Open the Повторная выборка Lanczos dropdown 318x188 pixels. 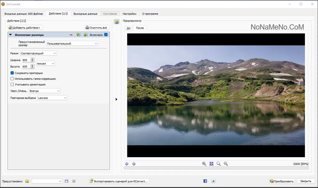tap(52, 98)
